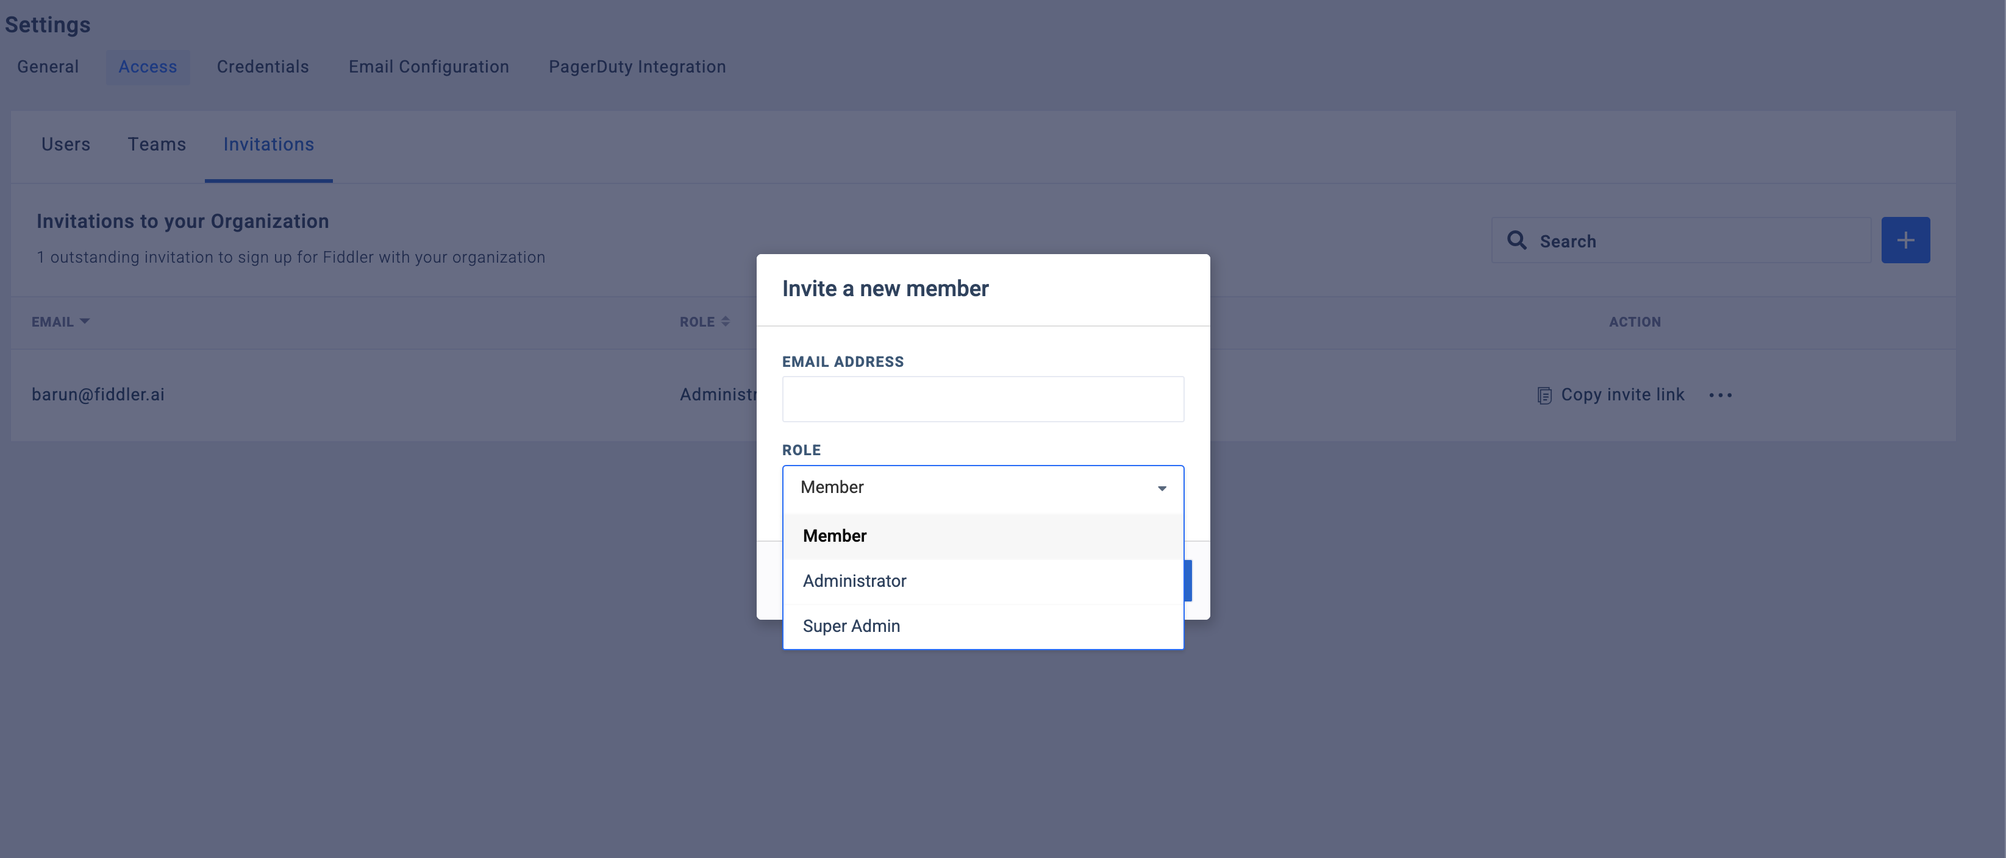Sort by the ROLE column arrows
This screenshot has height=858, width=2006.
click(x=725, y=322)
